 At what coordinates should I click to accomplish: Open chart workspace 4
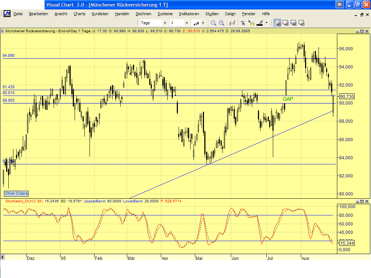tap(302, 22)
